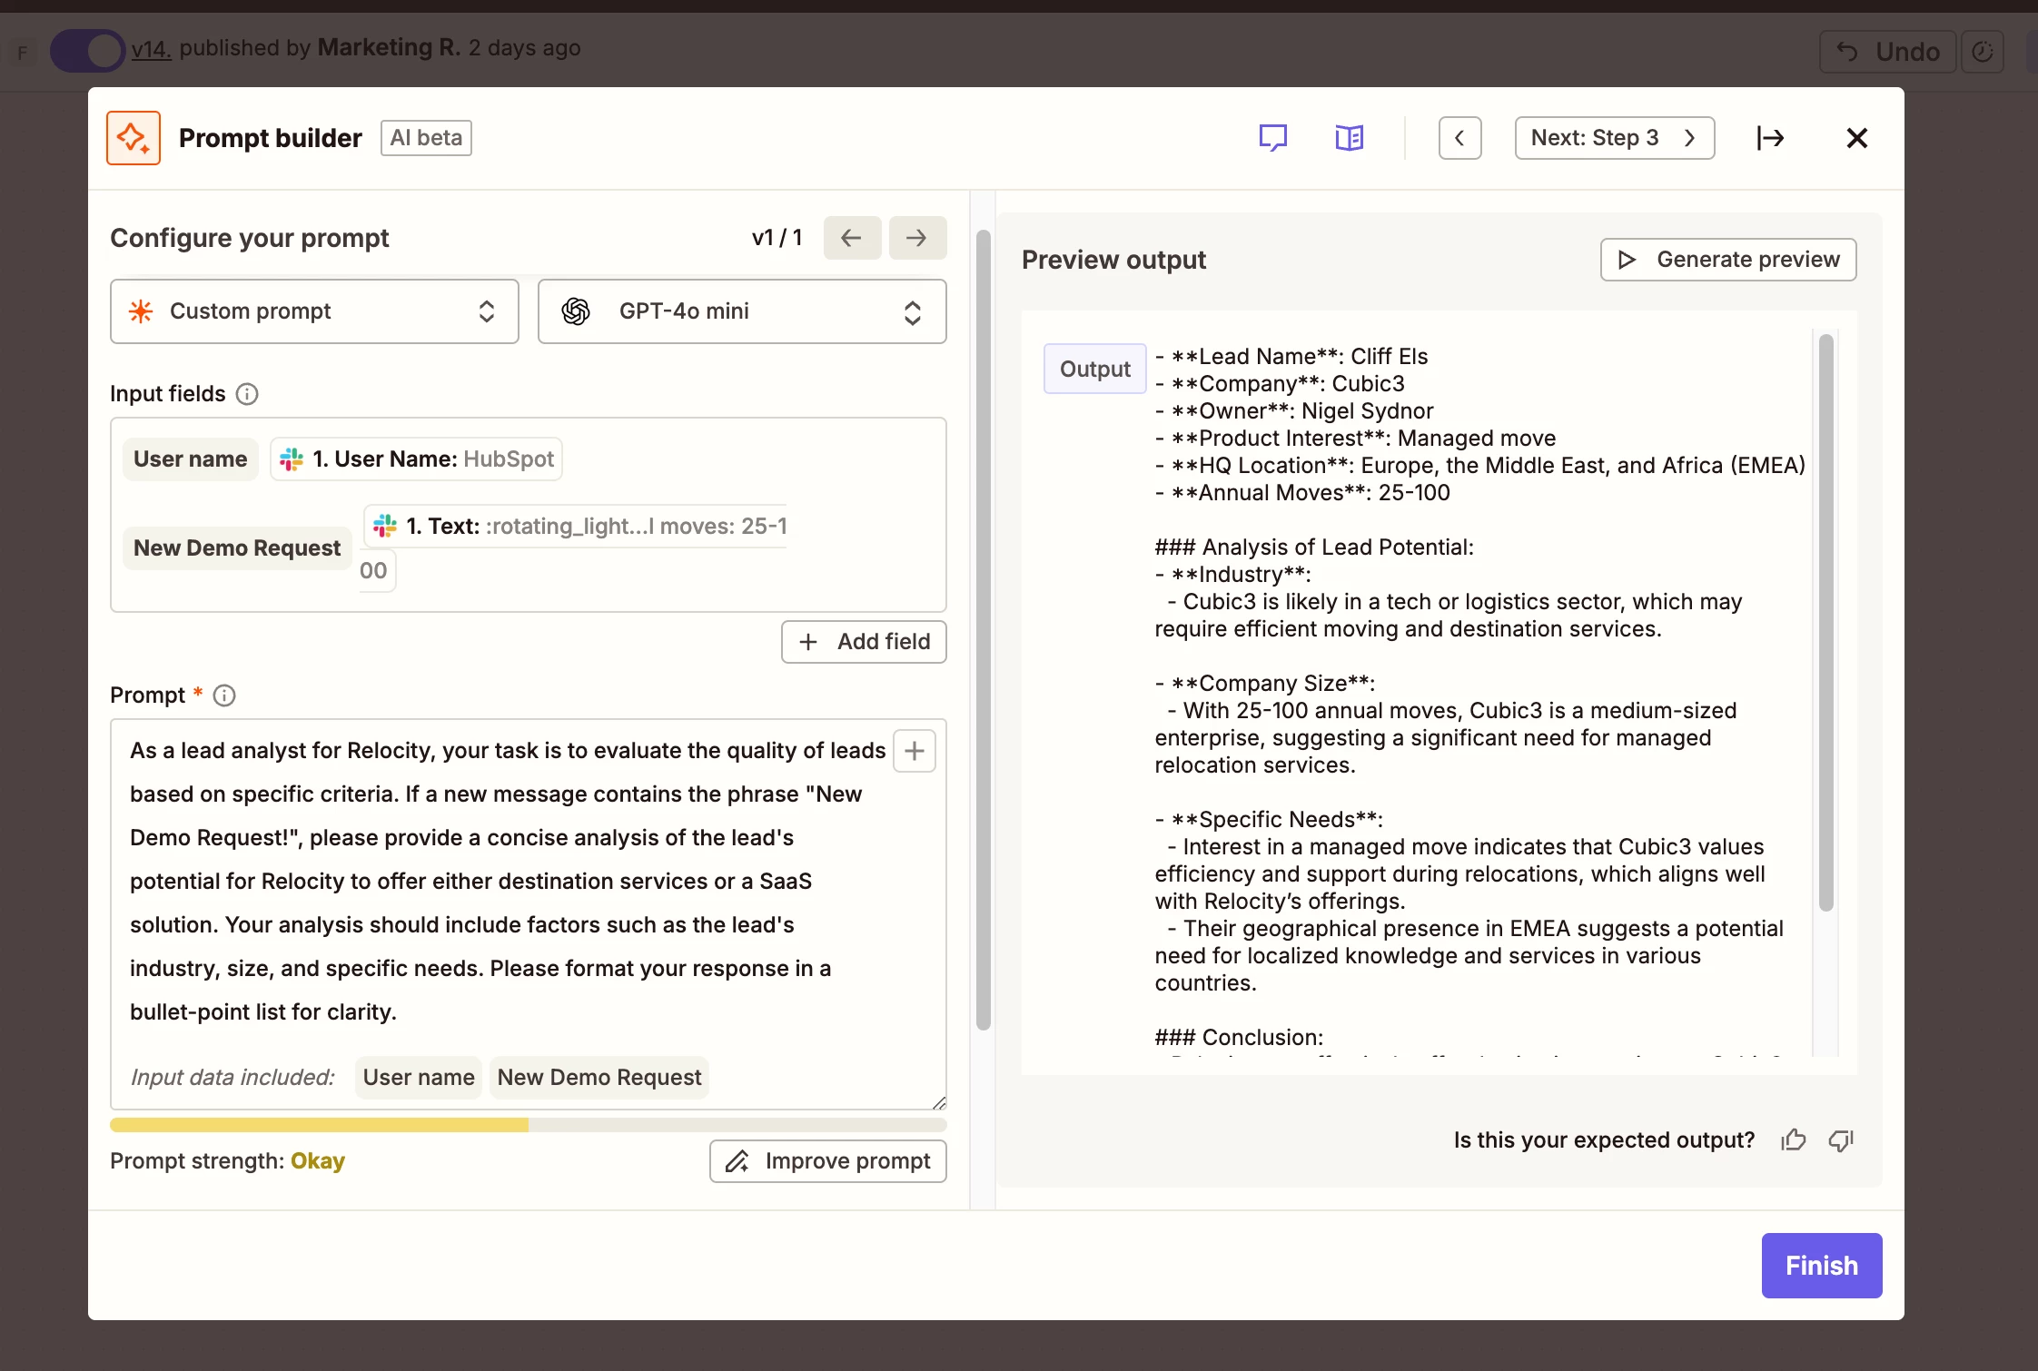Open the help guide book icon
Screen dimensions: 2038x1371
click(1350, 138)
